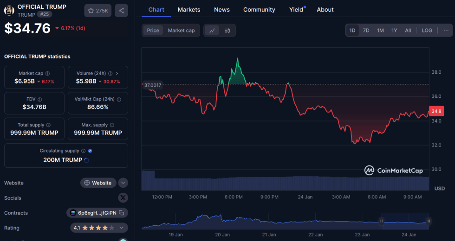The image size is (455, 241).
Task: Expand the rating 4.1 stars dropdown
Action: click(x=122, y=228)
